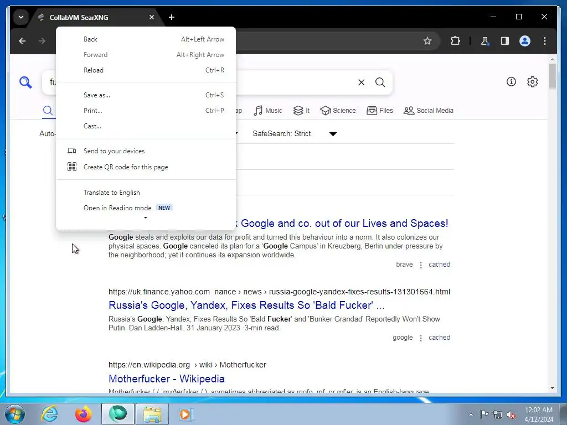Select Open in Reading mode entry
Viewport: 567px width, 425px height.
[x=146, y=208]
